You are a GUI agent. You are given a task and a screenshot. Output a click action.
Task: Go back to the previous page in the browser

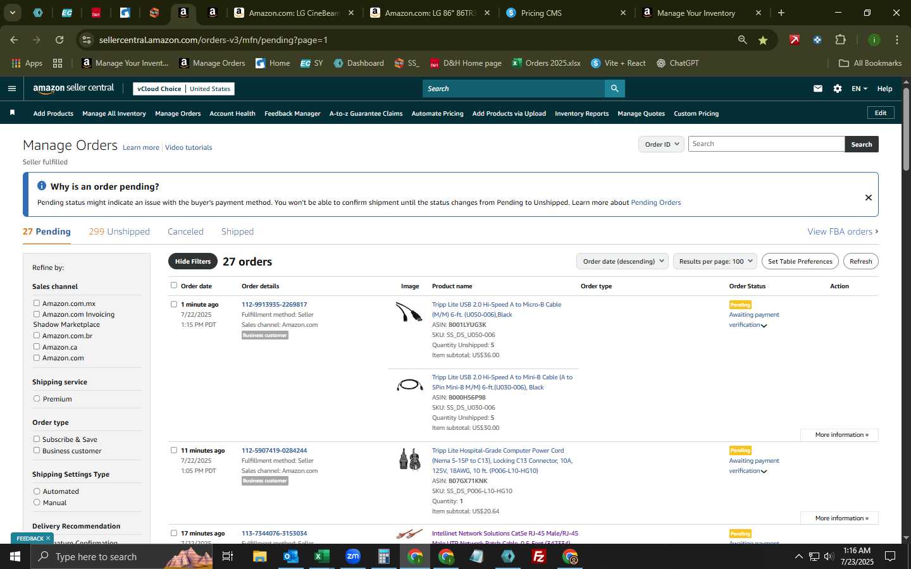click(x=14, y=40)
